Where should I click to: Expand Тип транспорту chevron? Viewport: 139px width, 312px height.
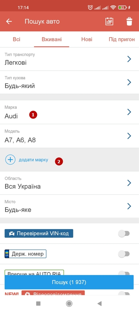[129, 59]
